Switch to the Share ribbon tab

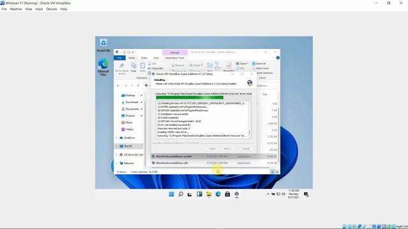144,58
